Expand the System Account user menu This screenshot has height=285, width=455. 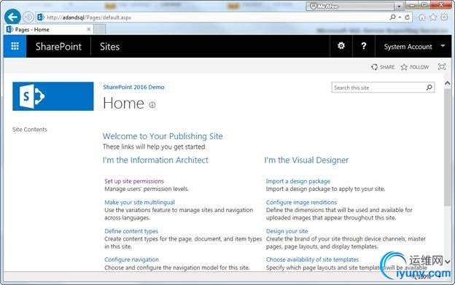tap(414, 47)
